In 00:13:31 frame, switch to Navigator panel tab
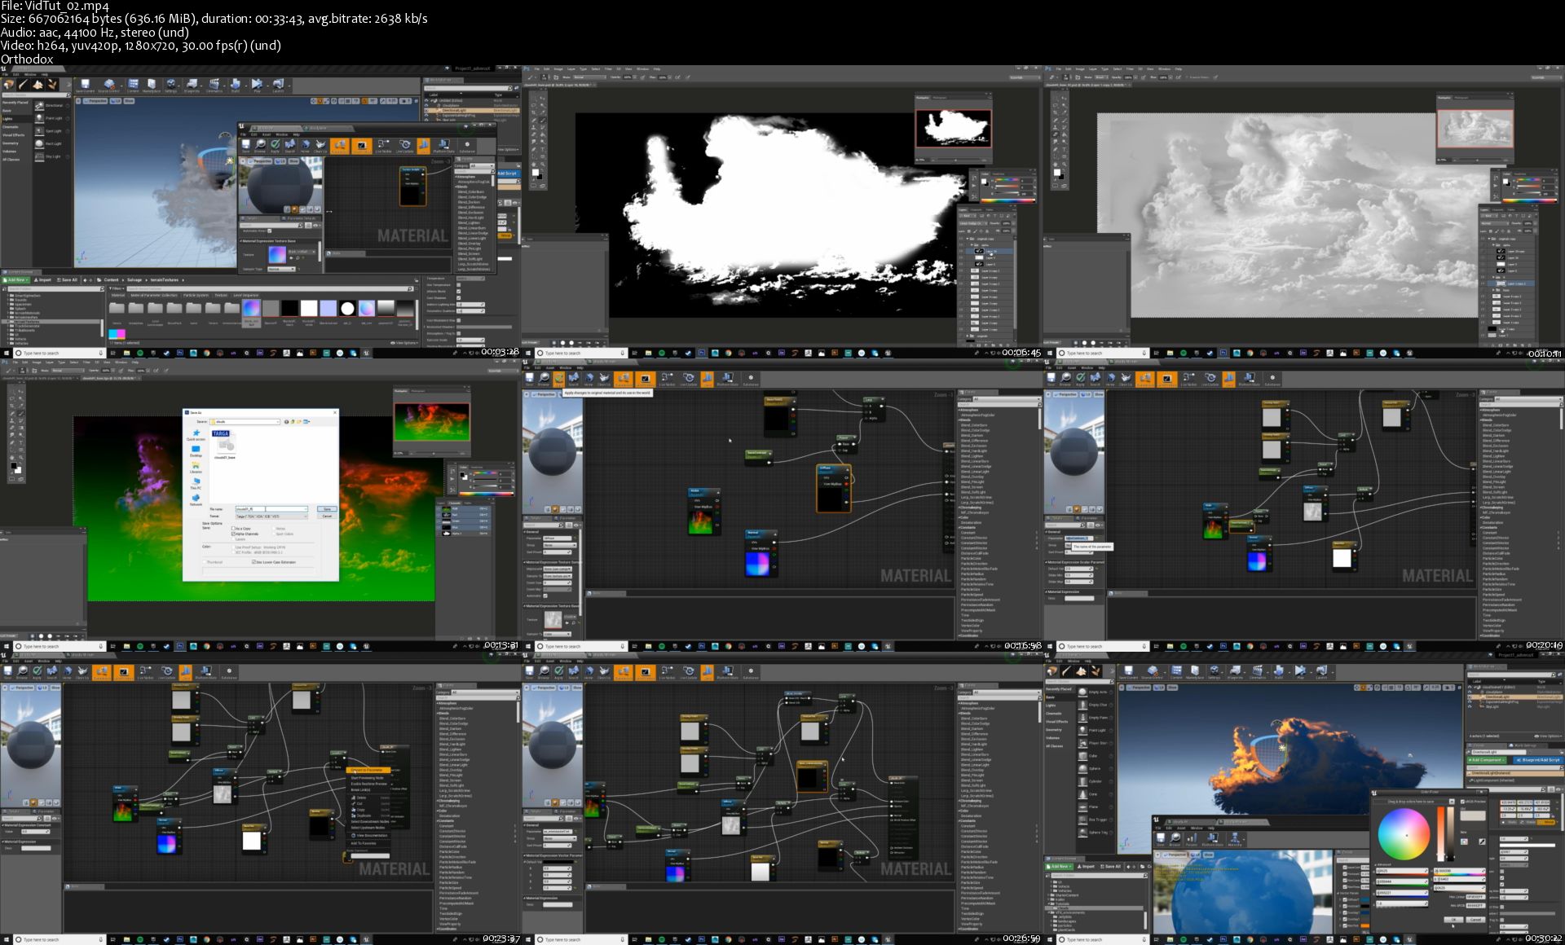This screenshot has height=945, width=1565. coord(400,391)
